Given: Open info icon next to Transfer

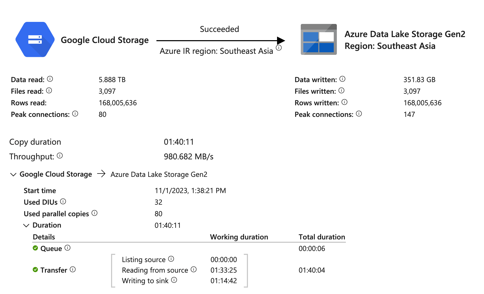Looking at the screenshot, I should (73, 270).
